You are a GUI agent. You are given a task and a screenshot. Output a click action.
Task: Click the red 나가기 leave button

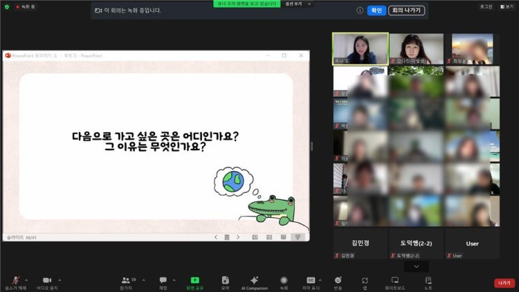pyautogui.click(x=504, y=283)
